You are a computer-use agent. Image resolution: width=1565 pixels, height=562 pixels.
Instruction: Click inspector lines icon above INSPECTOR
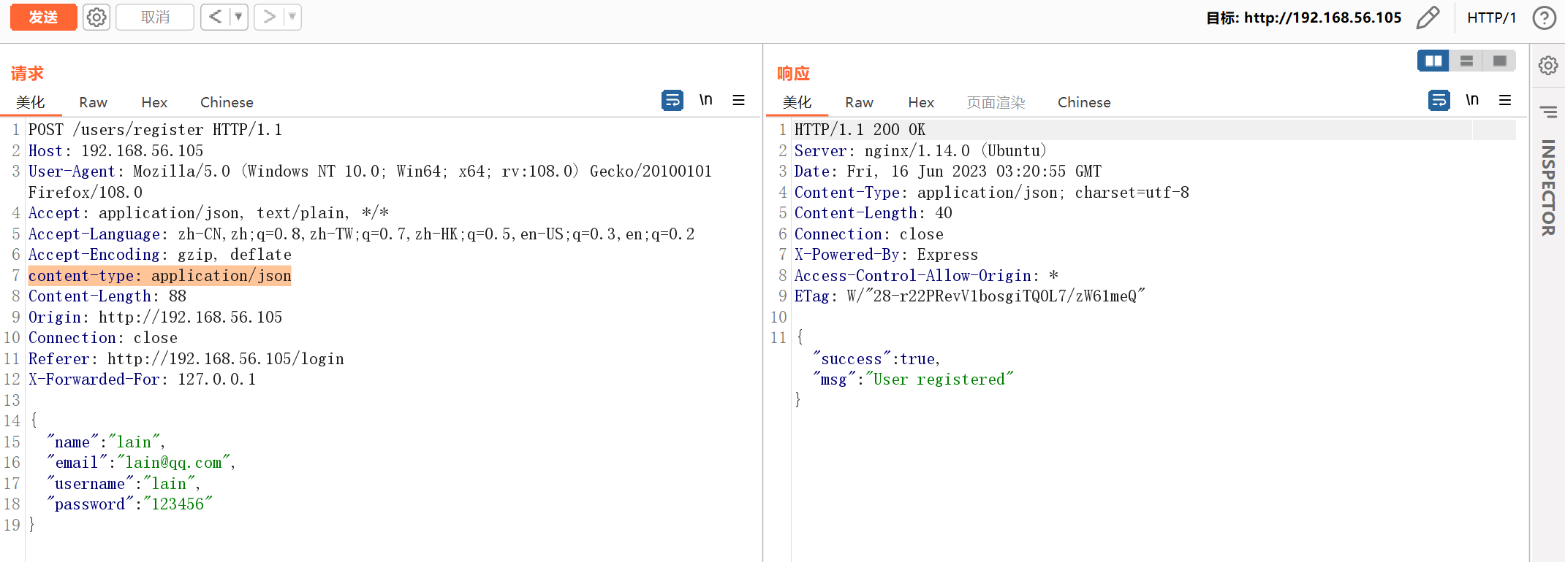(x=1547, y=112)
